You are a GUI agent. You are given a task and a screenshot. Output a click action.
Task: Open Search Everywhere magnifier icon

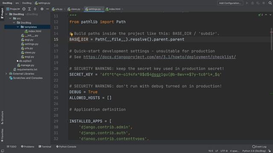tap(270, 3)
